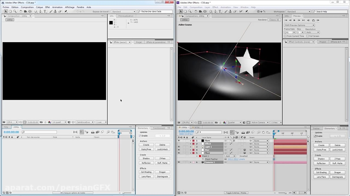
Task: Select the Puppet Pin tool in CS6
Action: (x=247, y=11)
